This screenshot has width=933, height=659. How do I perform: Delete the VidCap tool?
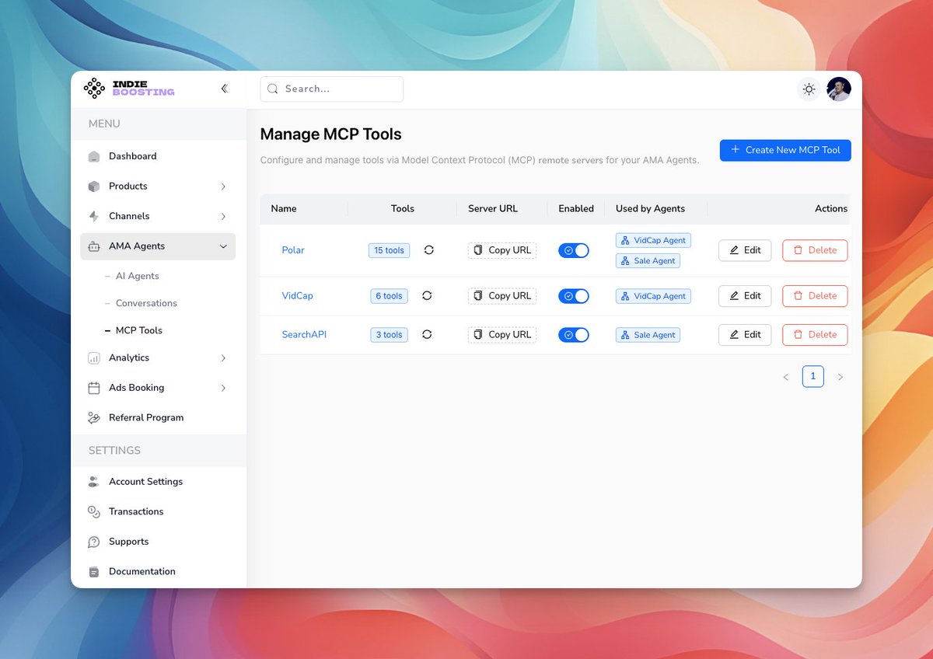pos(815,296)
